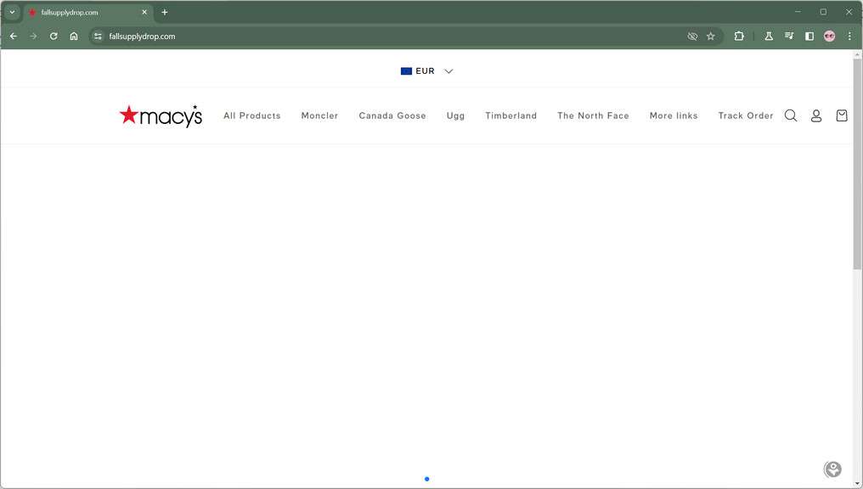Expand the EUR currency selector

coord(426,71)
